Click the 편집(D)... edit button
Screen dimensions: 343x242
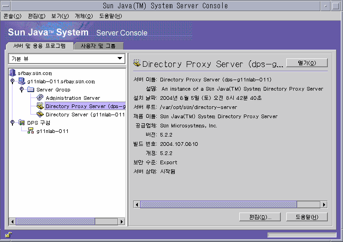click(x=260, y=217)
